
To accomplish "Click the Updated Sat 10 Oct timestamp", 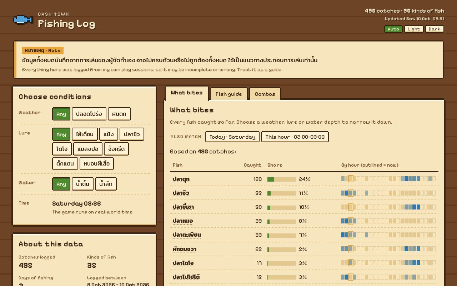I will [x=415, y=19].
